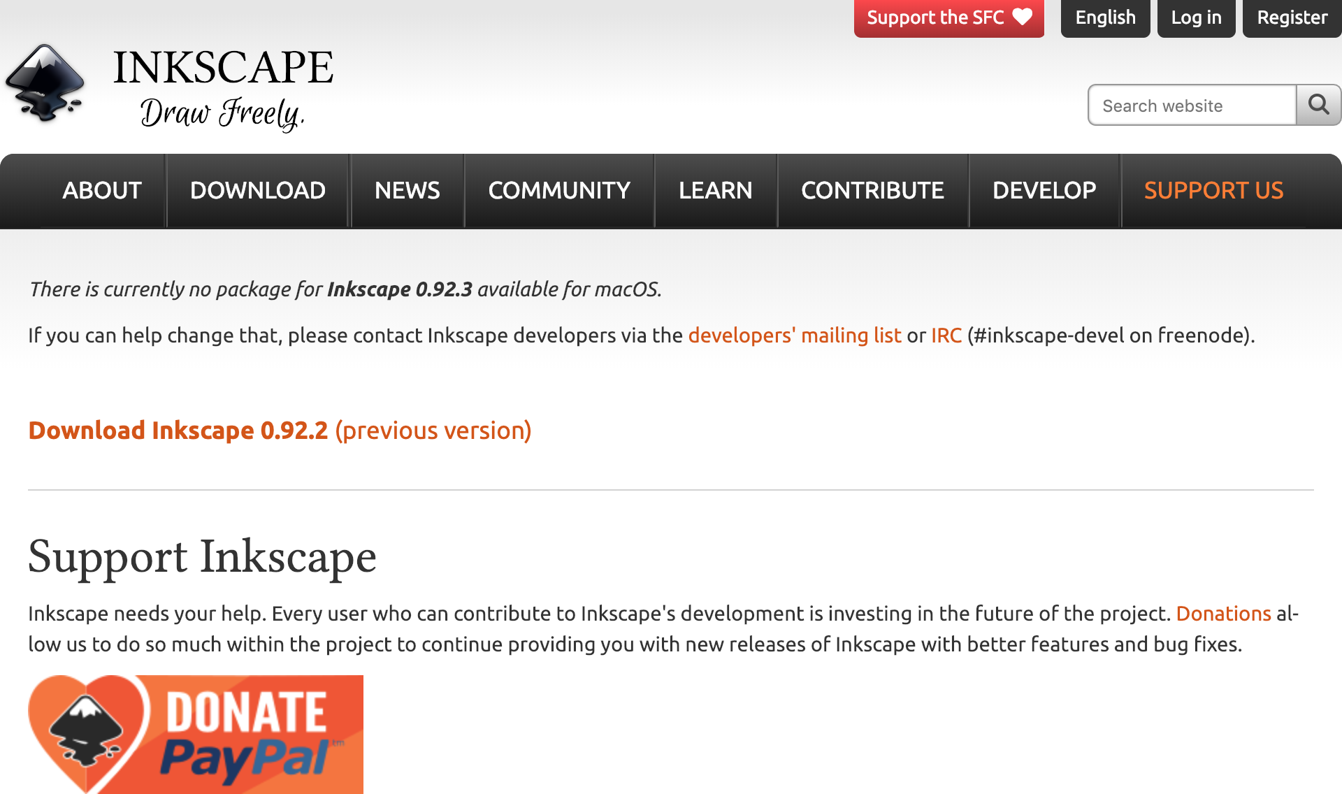The width and height of the screenshot is (1342, 794).
Task: Click the magnifying glass search icon
Action: [1318, 105]
